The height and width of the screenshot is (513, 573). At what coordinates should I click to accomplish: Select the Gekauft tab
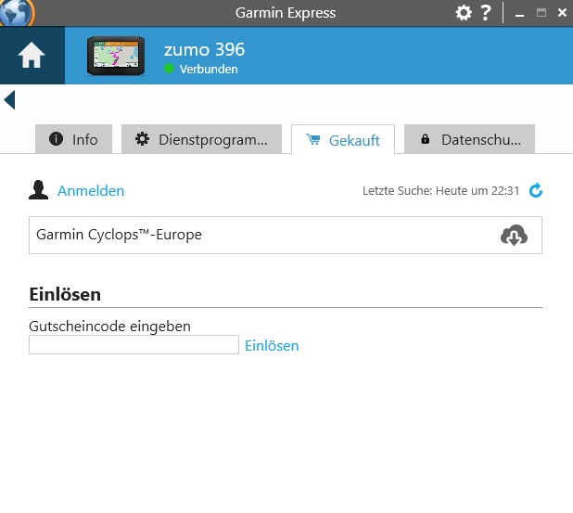point(343,140)
